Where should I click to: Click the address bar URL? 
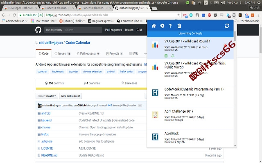pos(77,15)
